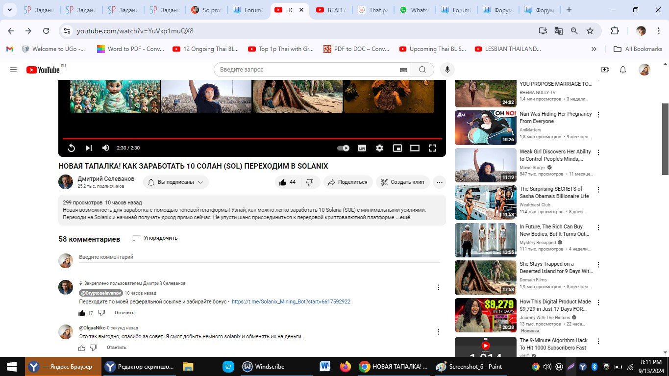Open the All Bookmarks folder
The width and height of the screenshot is (669, 376).
coord(638,49)
